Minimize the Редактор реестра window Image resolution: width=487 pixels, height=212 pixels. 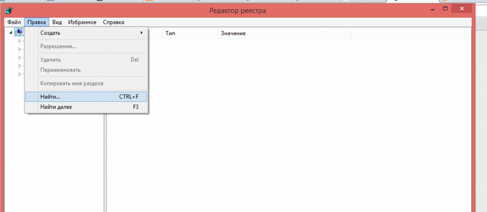432,9
